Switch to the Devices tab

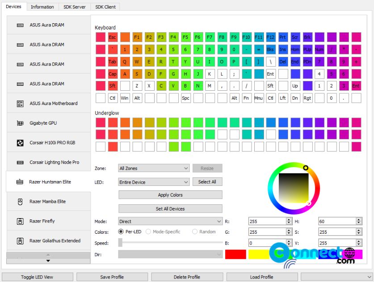(13, 6)
